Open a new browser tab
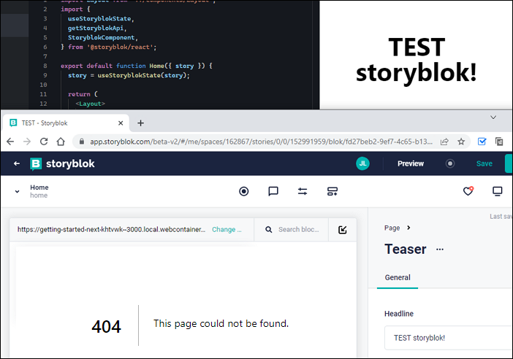Image resolution: width=513 pixels, height=359 pixels. coord(141,123)
